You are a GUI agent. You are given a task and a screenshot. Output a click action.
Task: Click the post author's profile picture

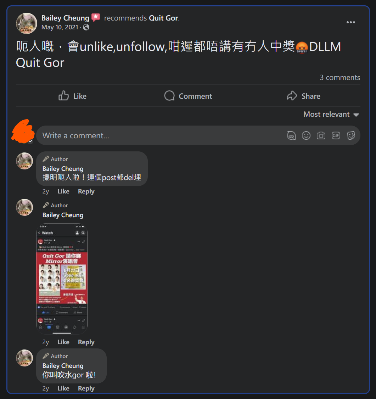point(27,23)
